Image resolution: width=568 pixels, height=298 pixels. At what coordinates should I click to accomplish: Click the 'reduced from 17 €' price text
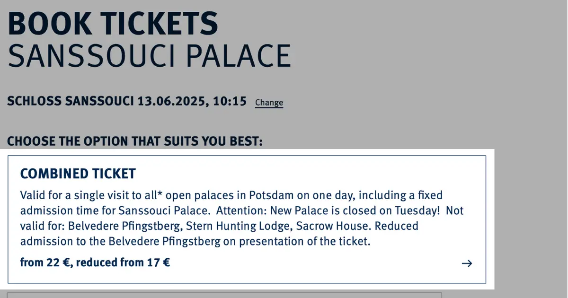[123, 262]
